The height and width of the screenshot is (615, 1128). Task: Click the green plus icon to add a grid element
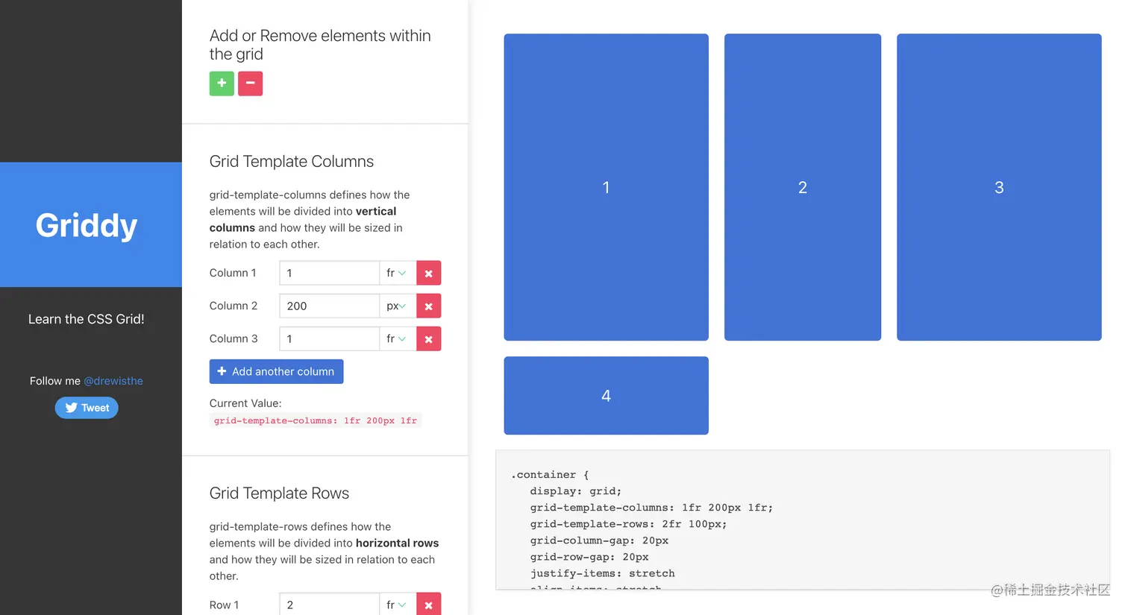point(222,83)
